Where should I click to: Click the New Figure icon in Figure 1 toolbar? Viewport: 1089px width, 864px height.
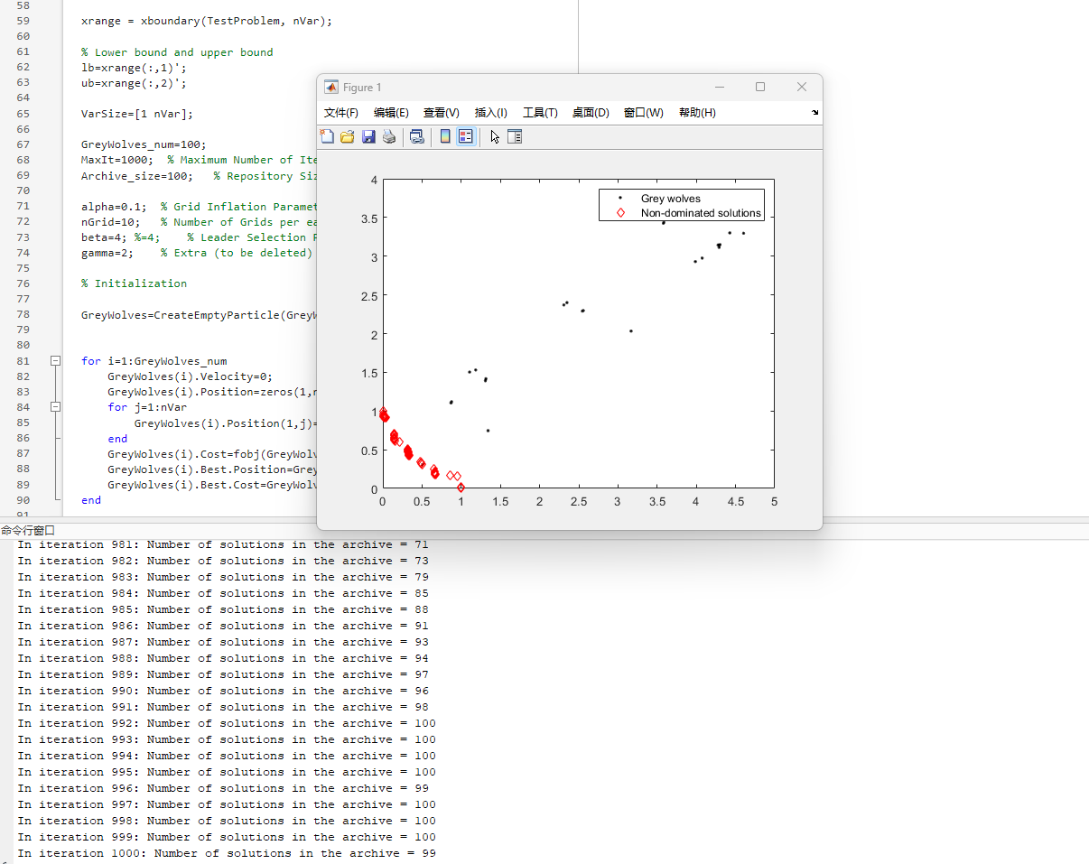[327, 136]
